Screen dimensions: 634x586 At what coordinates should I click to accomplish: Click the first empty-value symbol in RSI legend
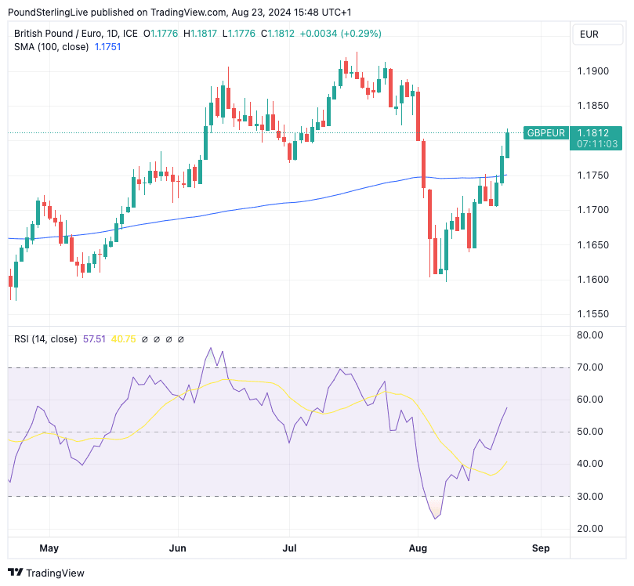(x=145, y=339)
